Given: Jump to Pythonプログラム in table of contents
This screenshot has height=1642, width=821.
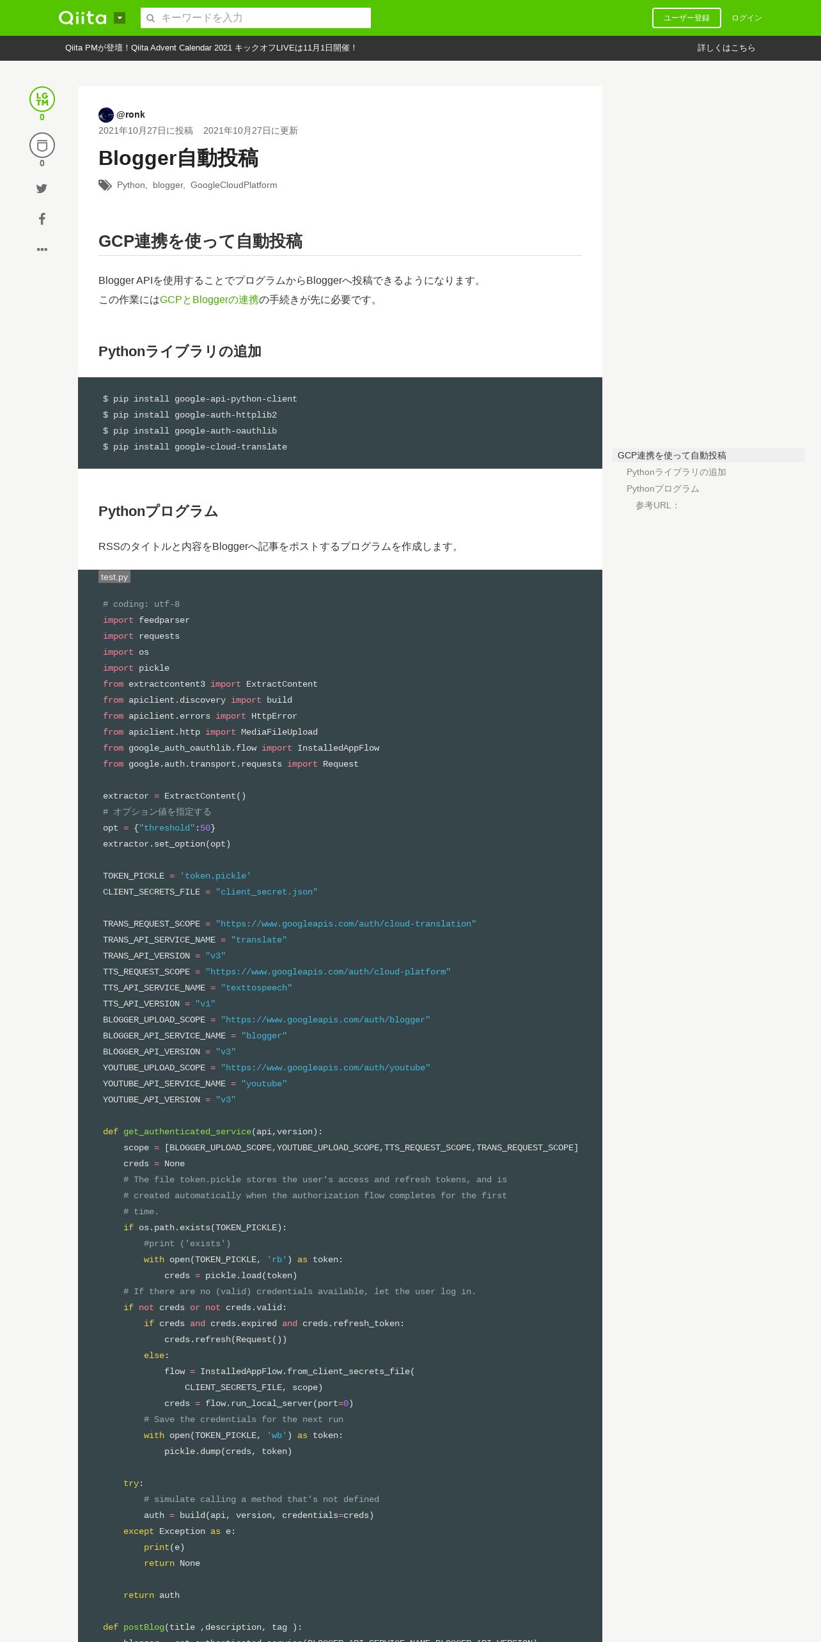Looking at the screenshot, I should pos(663,489).
